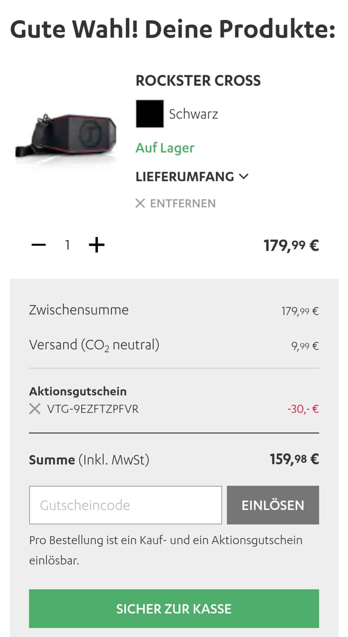Click the product price 179,99 €
The height and width of the screenshot is (637, 348).
pyautogui.click(x=291, y=245)
